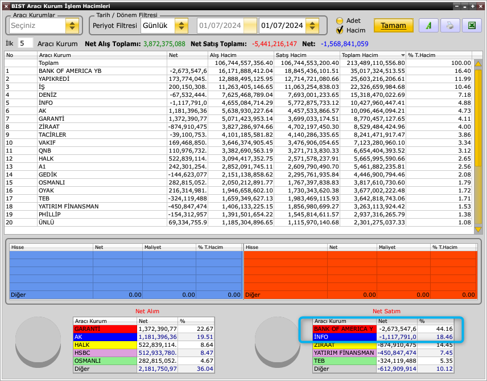Click the blue İNFO row in Net Satım
Screen dimensions: 487x381
[383, 337]
